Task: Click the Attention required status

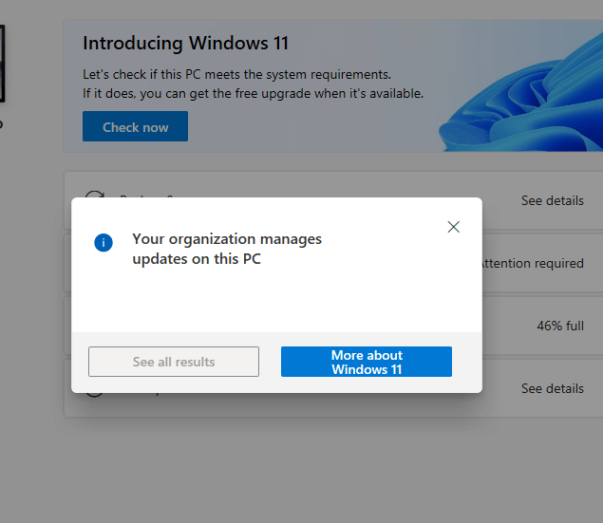Action: pyautogui.click(x=533, y=263)
